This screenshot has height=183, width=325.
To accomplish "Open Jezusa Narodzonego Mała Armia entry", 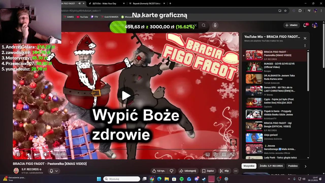I will 275,149.
